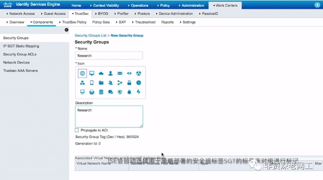Open the Policy dropdown menu
323x180 pixels.
164,5
